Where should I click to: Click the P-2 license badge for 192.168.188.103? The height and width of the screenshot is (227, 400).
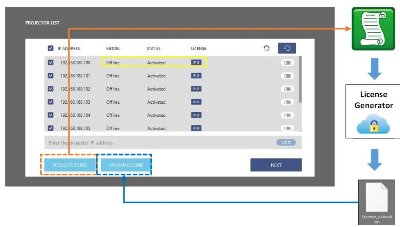[196, 102]
